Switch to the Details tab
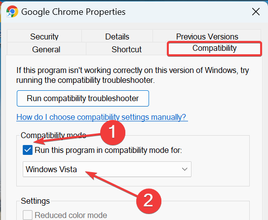 pos(117,36)
